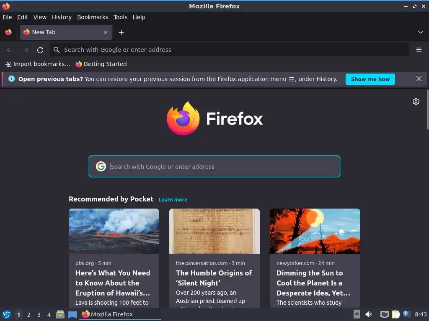
Task: Open the clipboard manager tray icon
Action: (x=395, y=314)
